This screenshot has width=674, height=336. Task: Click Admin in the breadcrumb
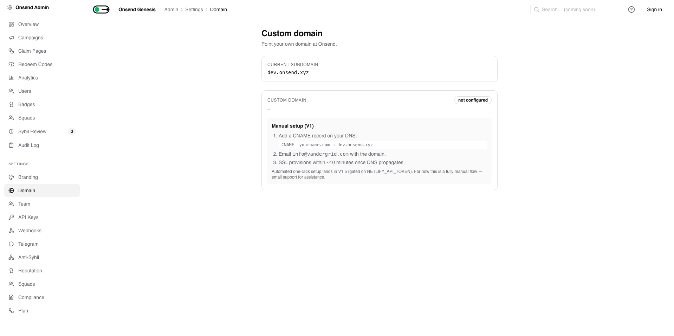click(171, 9)
